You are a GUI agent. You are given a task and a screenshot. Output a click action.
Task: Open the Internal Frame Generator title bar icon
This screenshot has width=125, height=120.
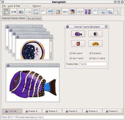pyautogui.click(x=67, y=27)
